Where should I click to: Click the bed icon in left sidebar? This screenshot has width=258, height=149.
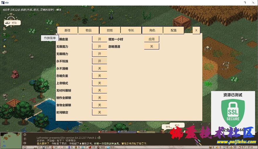[x=4, y=52]
